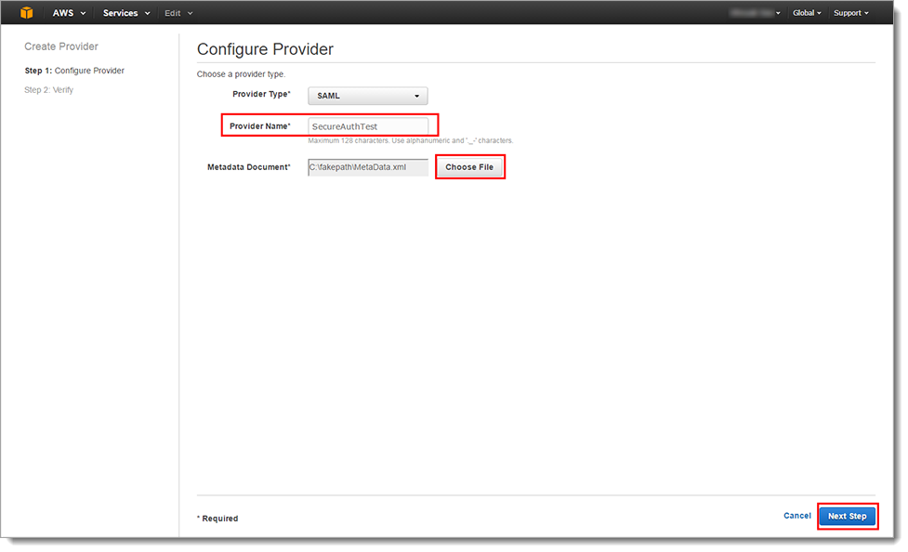Click the Provider Name label
The width and height of the screenshot is (908, 552).
pos(259,125)
